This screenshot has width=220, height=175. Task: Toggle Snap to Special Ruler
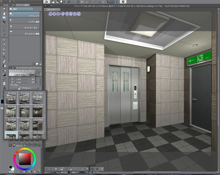point(112,2)
